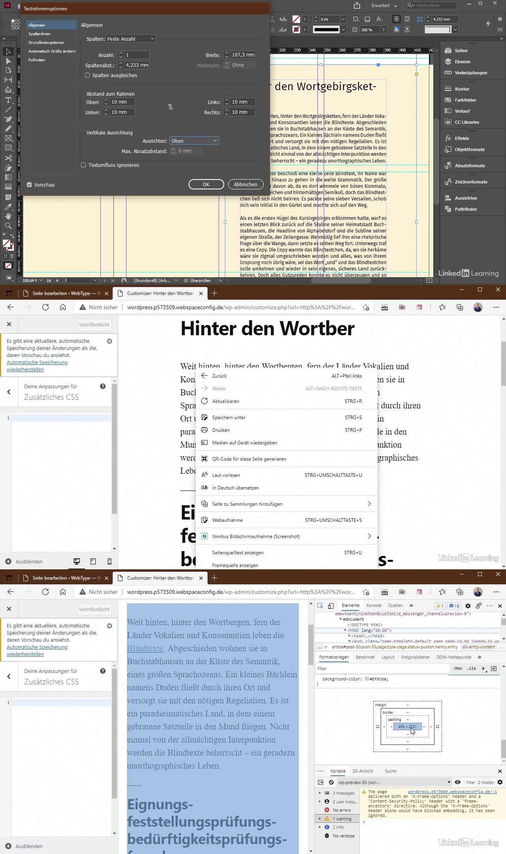Enable Spalten ausgleichen checkbox
The height and width of the screenshot is (854, 506).
click(88, 76)
